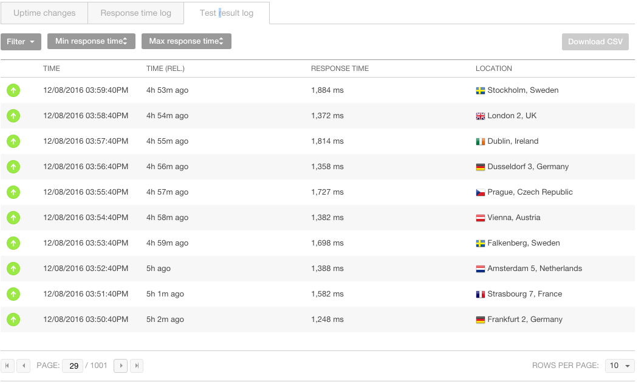This screenshot has width=644, height=385.
Task: Expand the Rows per page dropdown
Action: click(x=620, y=366)
